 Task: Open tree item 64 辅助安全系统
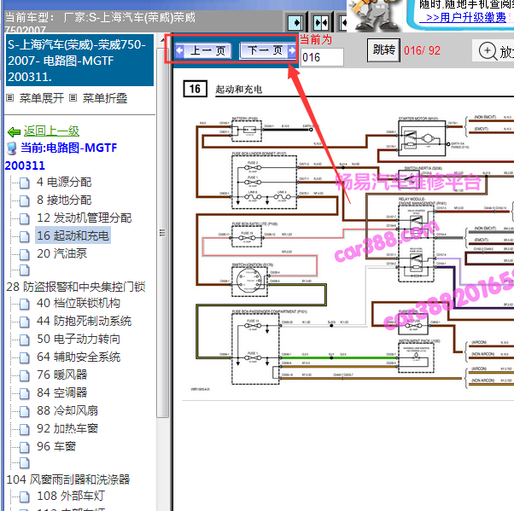coord(79,357)
